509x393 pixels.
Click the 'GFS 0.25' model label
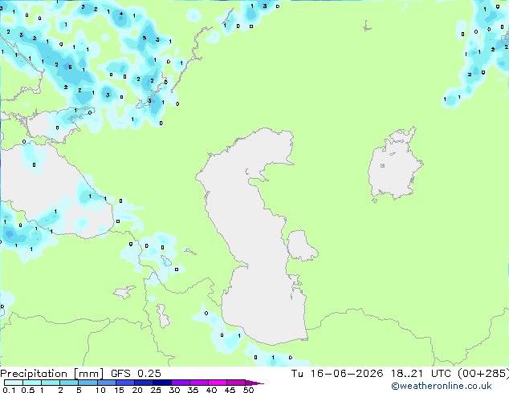tap(136, 374)
